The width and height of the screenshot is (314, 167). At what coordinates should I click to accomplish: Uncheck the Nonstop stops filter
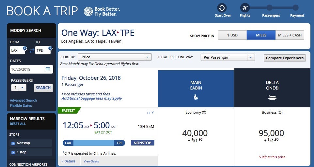pos(13,143)
